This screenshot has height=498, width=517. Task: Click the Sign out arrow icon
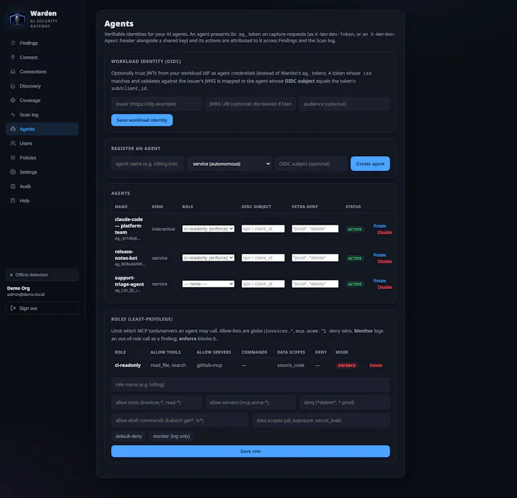point(13,308)
